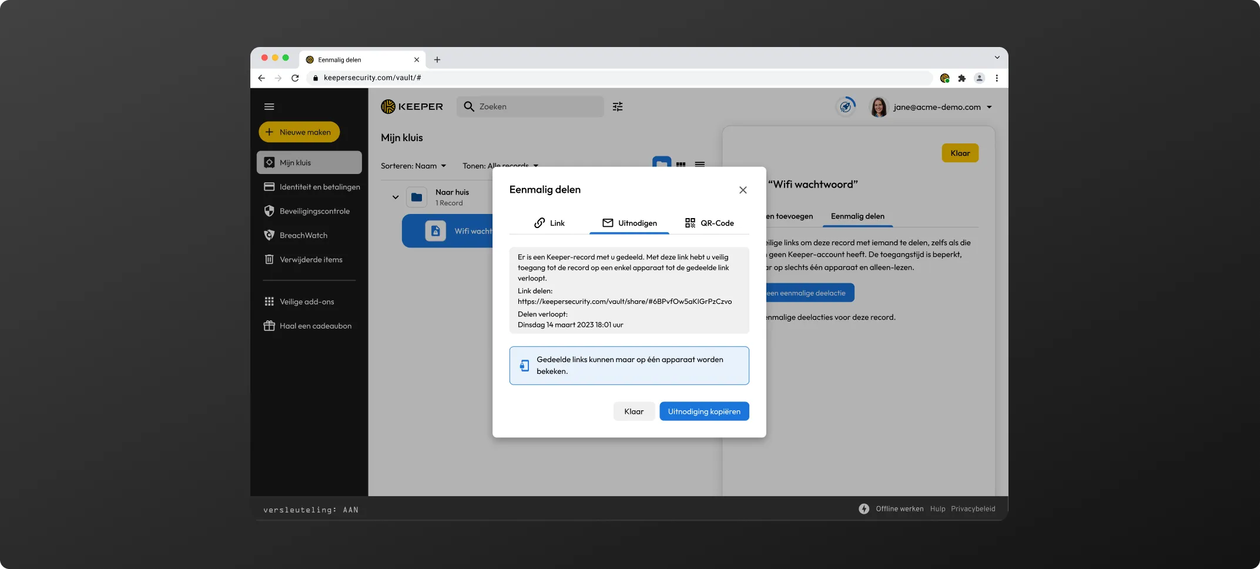Switch to grid view icon
The height and width of the screenshot is (569, 1260).
coord(681,164)
